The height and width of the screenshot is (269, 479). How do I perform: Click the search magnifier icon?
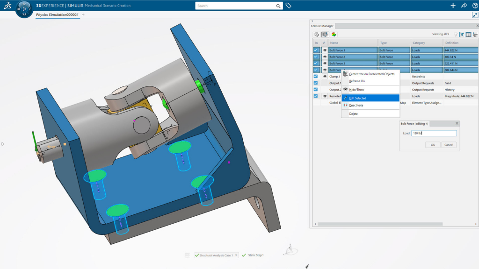(278, 6)
